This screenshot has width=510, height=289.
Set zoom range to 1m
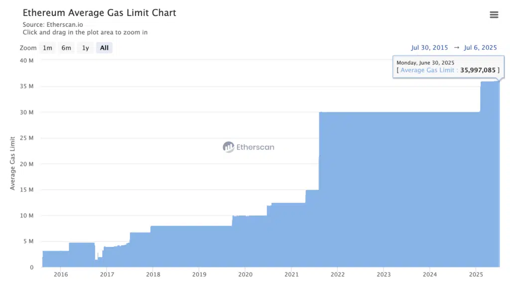click(47, 48)
